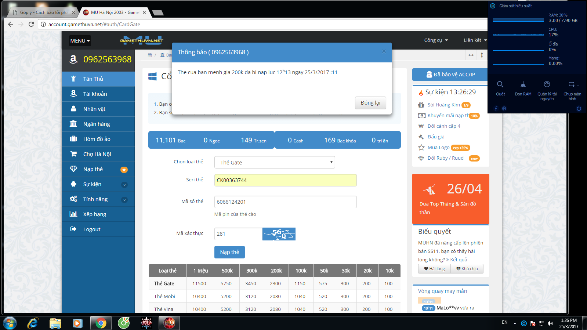Close the Thông báo dialog with the X
This screenshot has height=330, width=587.
click(384, 51)
